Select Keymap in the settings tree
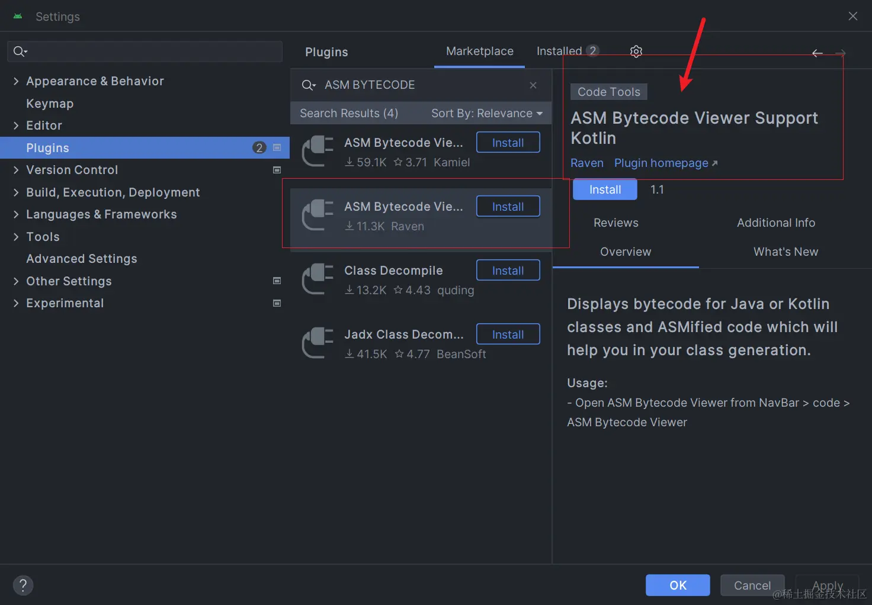This screenshot has width=872, height=605. point(50,104)
